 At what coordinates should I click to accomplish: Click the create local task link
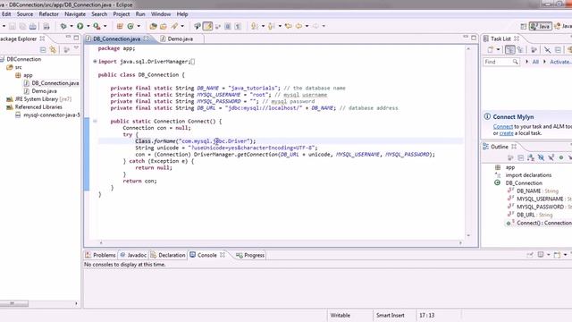coord(506,133)
